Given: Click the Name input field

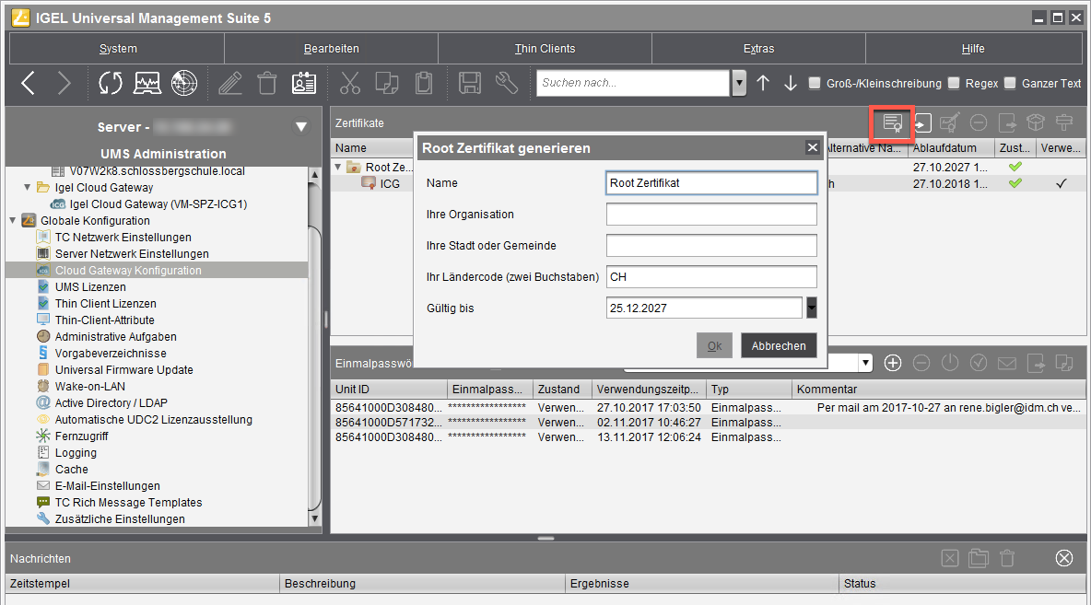Looking at the screenshot, I should pyautogui.click(x=711, y=183).
